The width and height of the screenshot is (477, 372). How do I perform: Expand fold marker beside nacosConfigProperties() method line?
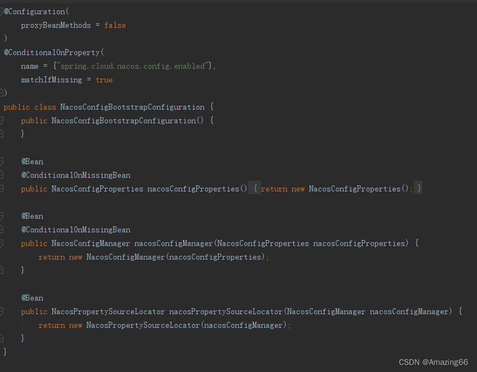pyautogui.click(x=1, y=189)
